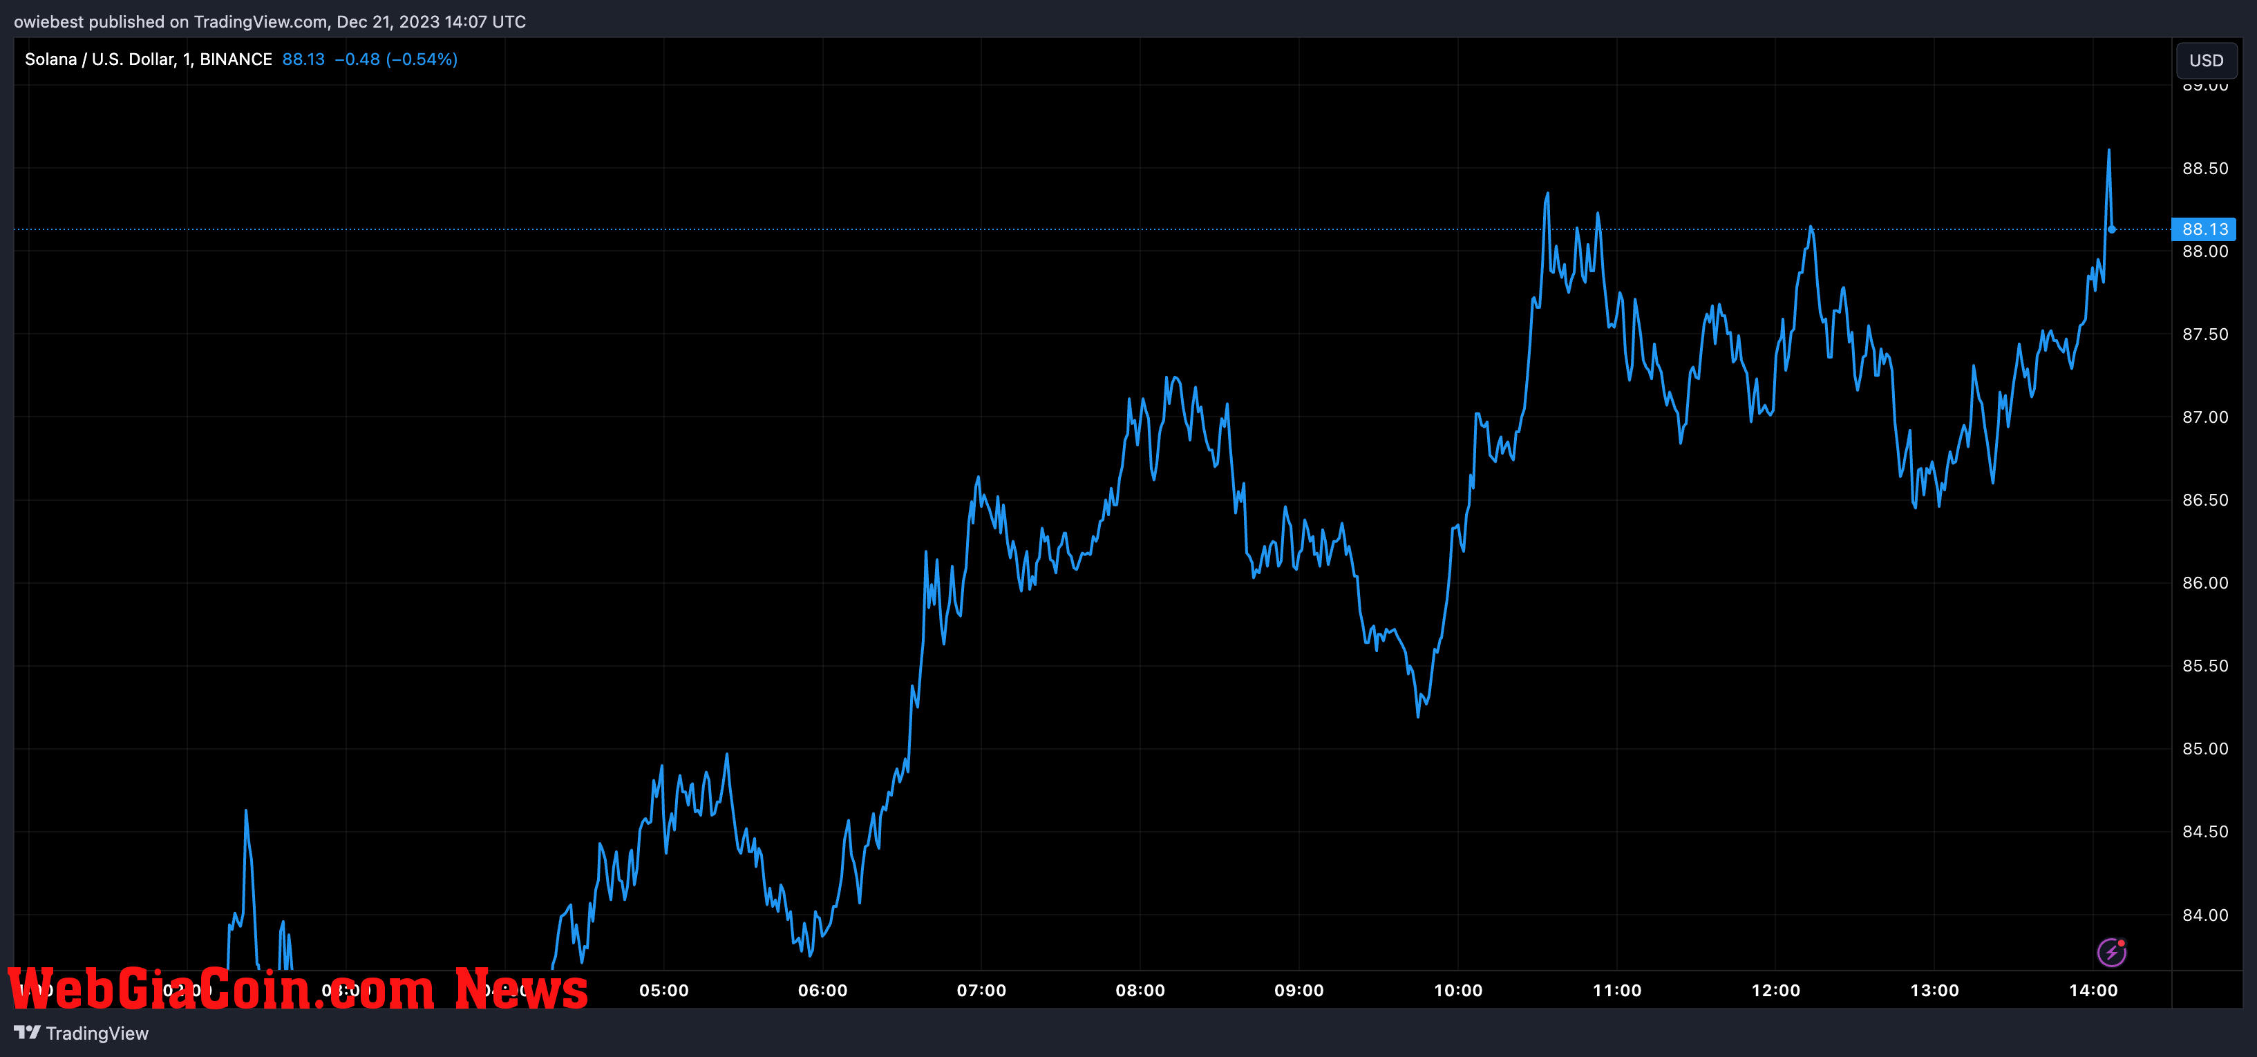Click the 84.50 price axis label

2204,832
